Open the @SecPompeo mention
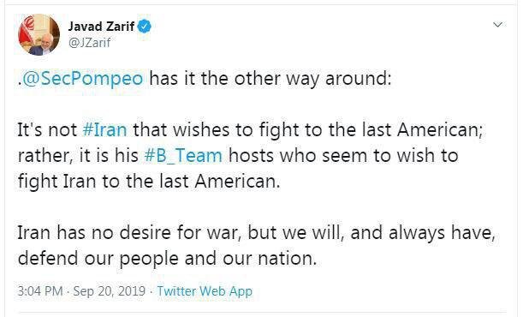Image resolution: width=523 pixels, height=317 pixels. 82,79
